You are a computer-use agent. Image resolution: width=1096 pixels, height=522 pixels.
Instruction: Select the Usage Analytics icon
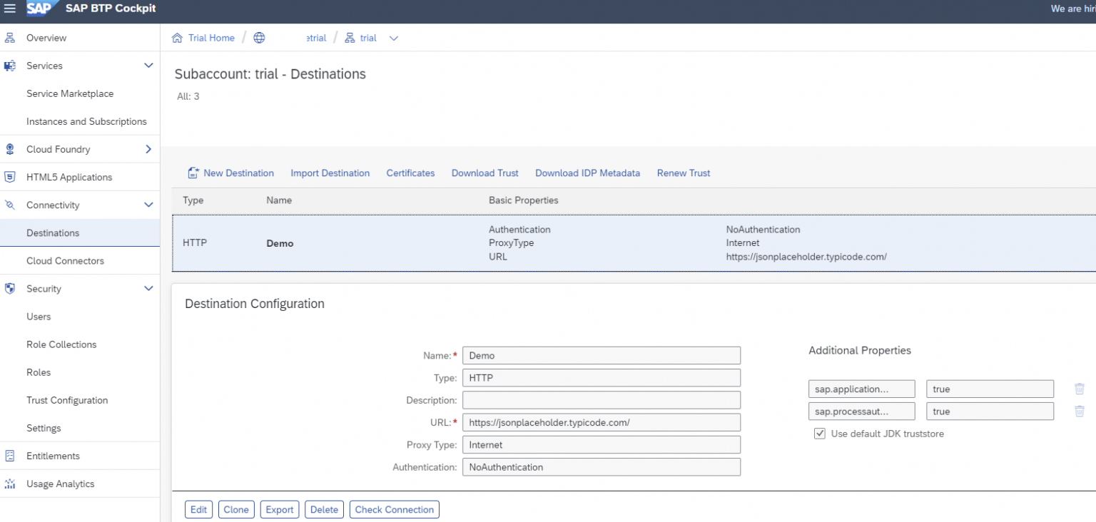9,483
